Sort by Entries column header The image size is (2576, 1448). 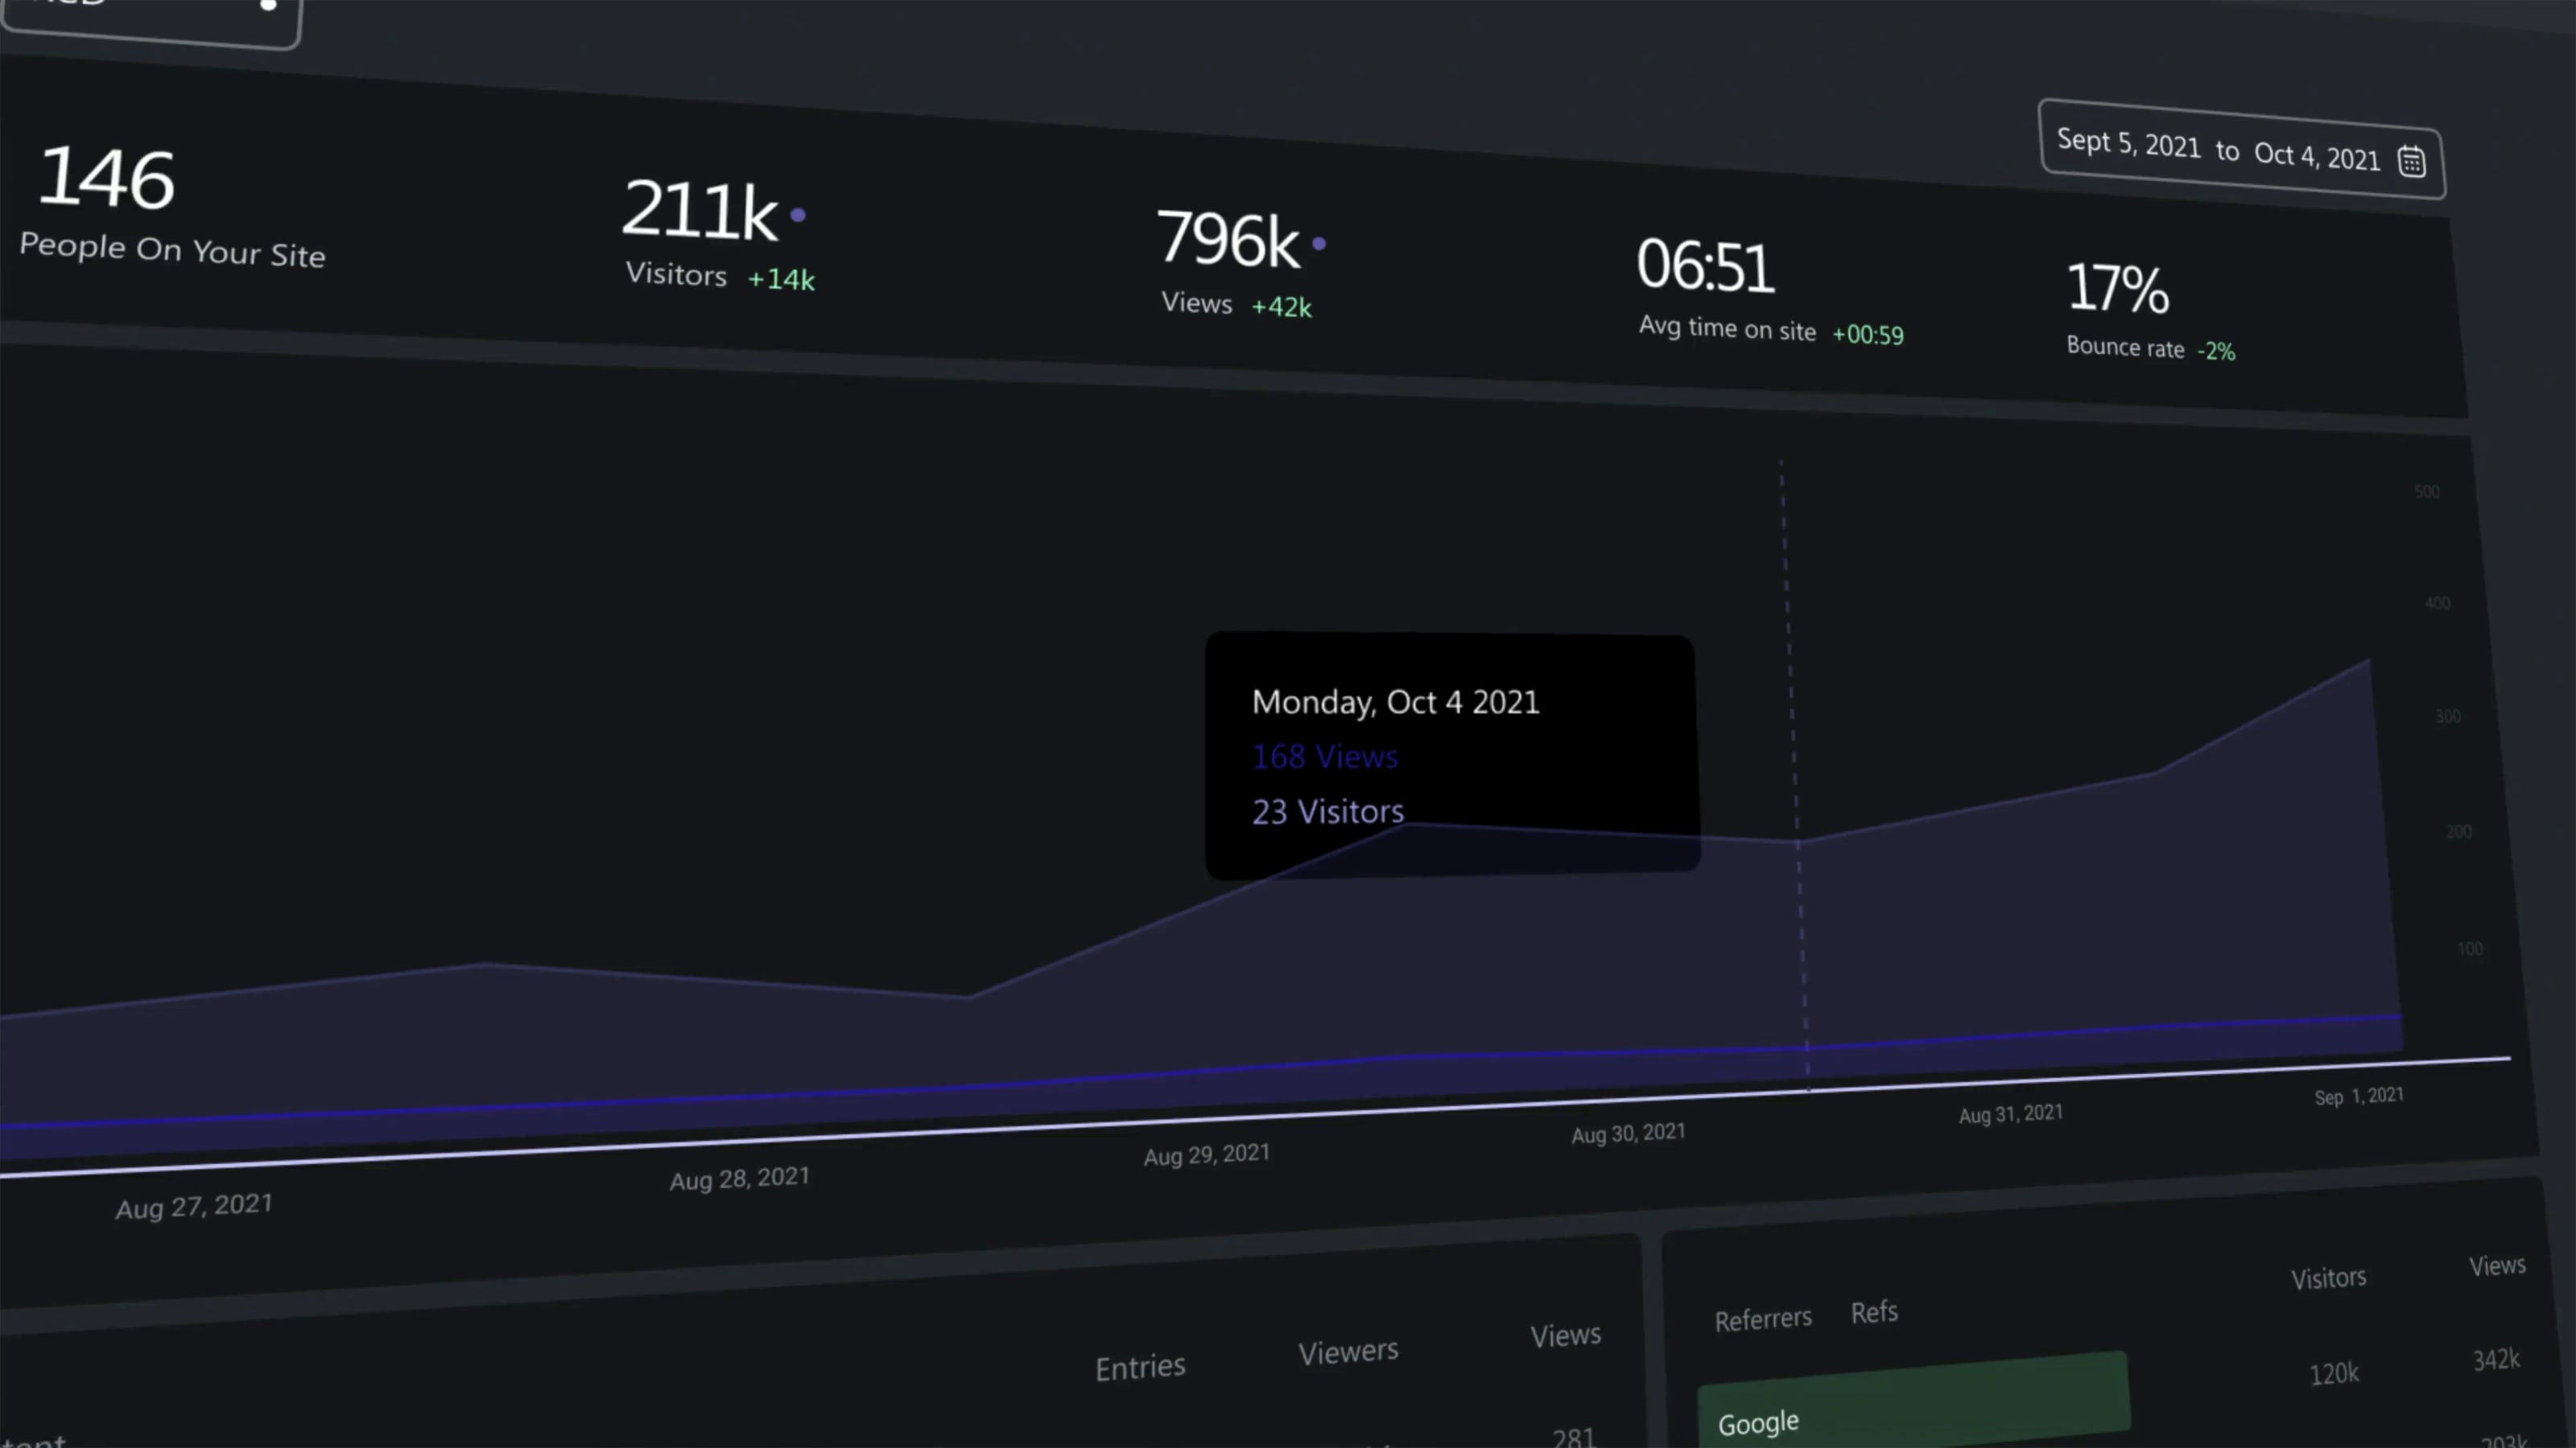[1140, 1366]
